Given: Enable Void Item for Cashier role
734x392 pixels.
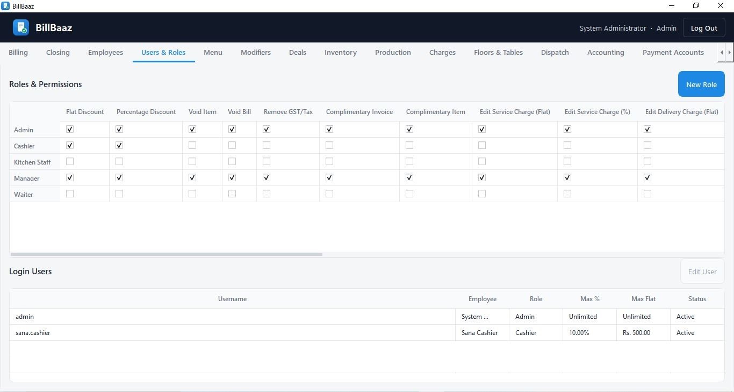Looking at the screenshot, I should pyautogui.click(x=192, y=145).
